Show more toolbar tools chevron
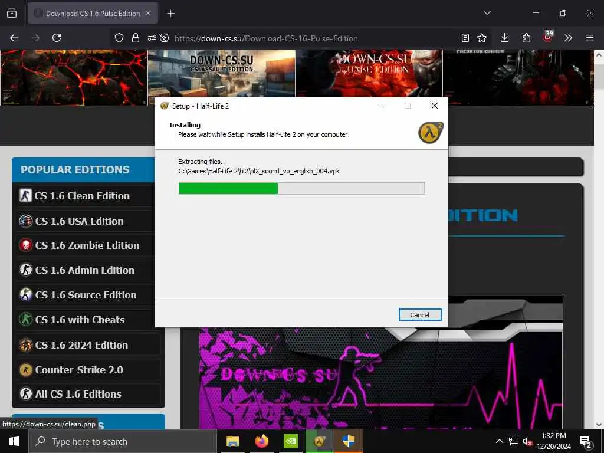Viewport: 604px width, 453px height. coord(568,38)
